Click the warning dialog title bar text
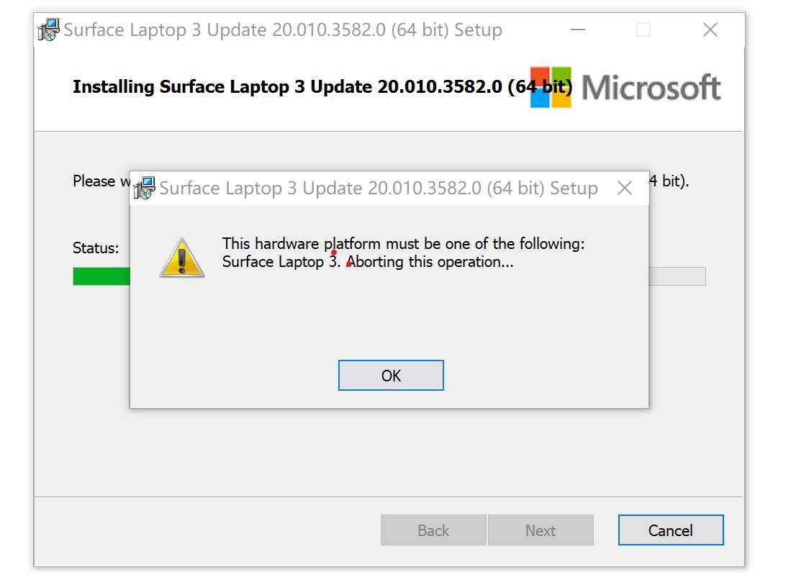The image size is (809, 580). point(378,189)
